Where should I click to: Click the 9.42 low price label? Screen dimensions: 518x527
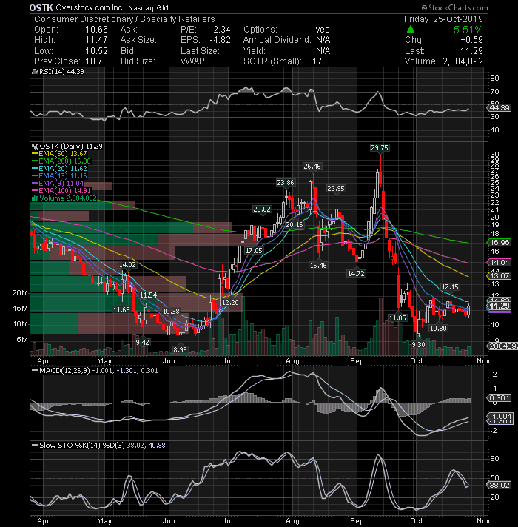tap(142, 342)
